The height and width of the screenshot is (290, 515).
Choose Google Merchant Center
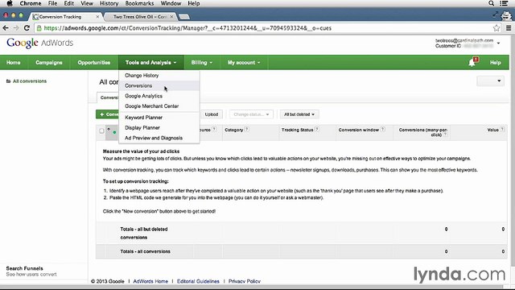[159, 106]
